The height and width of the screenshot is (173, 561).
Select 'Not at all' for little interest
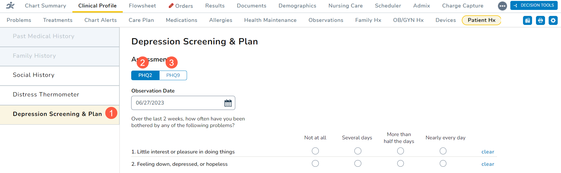point(315,151)
